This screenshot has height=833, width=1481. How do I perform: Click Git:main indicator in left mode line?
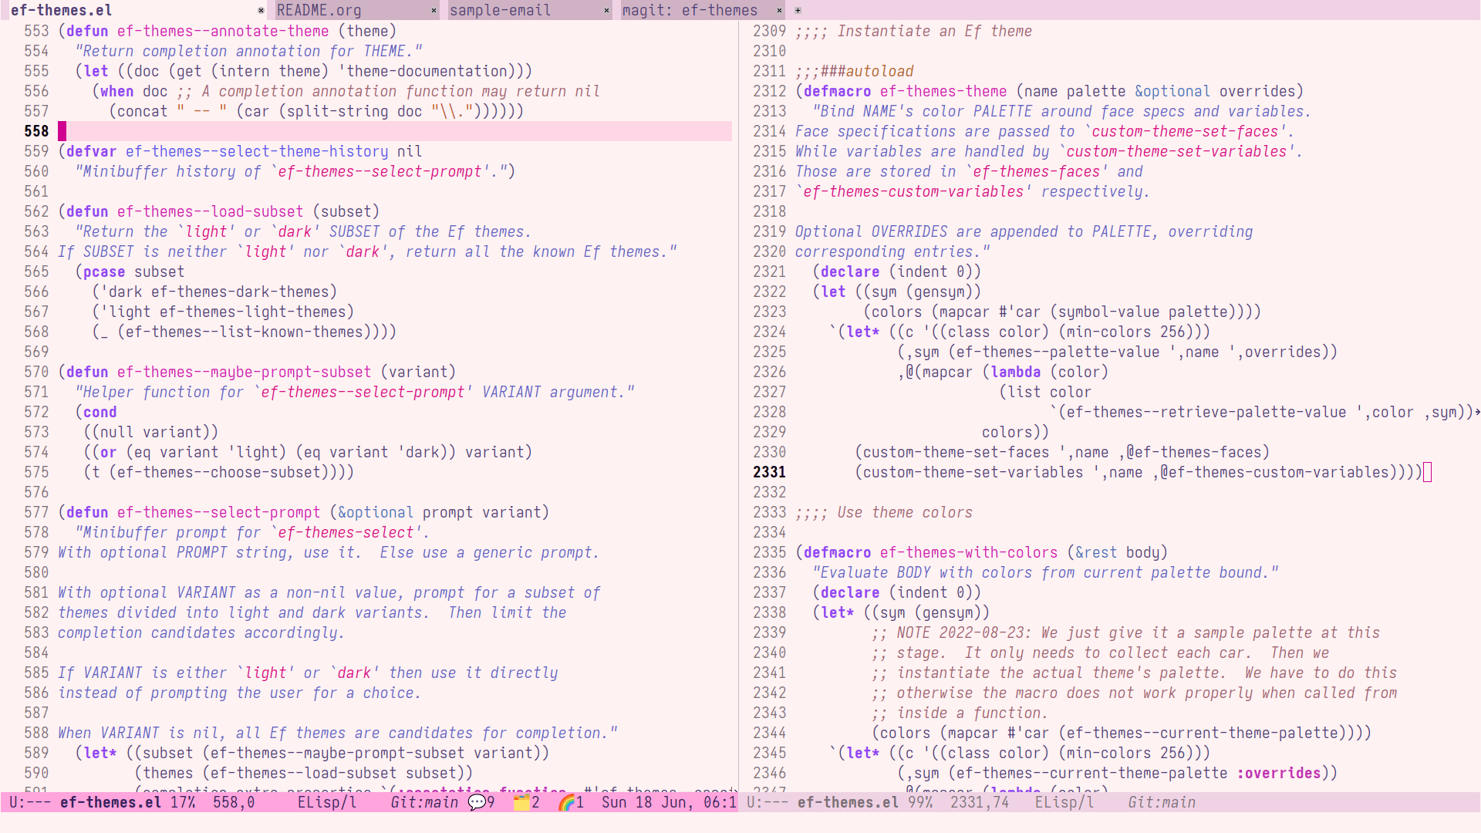click(424, 802)
